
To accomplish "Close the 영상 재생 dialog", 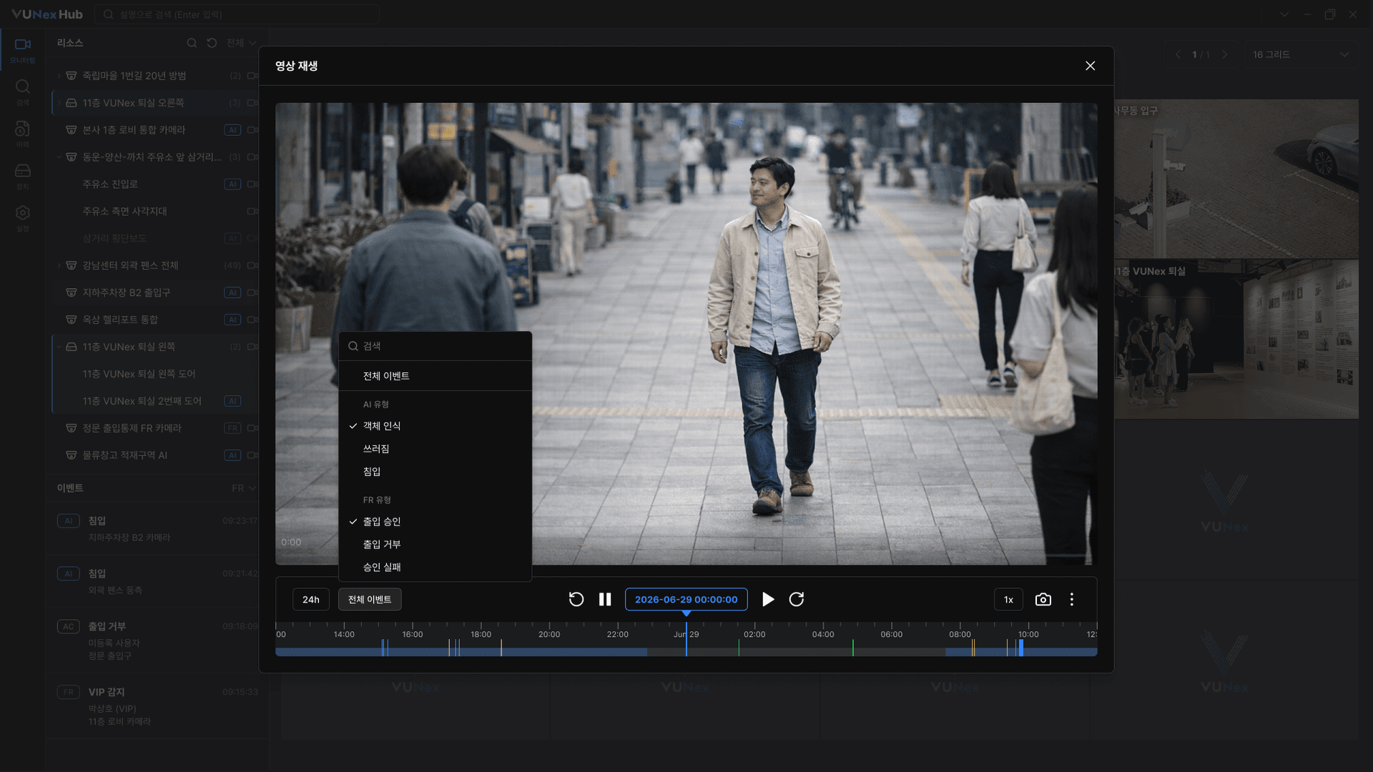I will pyautogui.click(x=1091, y=66).
